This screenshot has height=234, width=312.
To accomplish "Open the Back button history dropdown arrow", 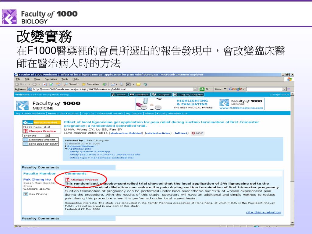I will 29,84.
